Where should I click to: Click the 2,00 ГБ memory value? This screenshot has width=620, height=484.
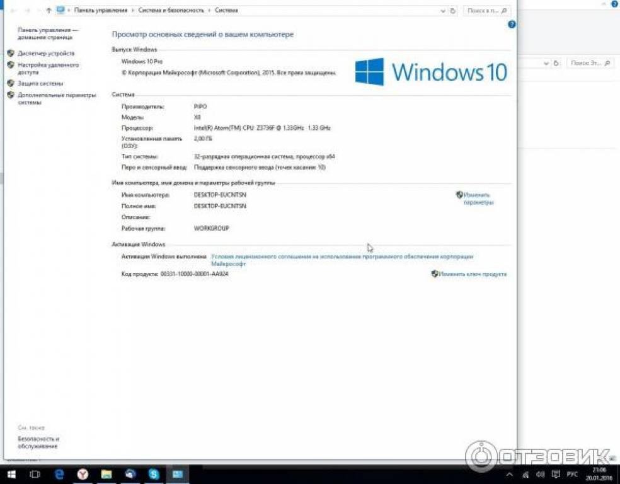[203, 139]
